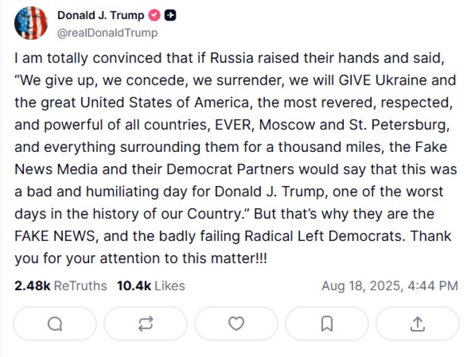Screen dimensions: 471x357
Task: View the 2.48k ReTruths list
Action: pos(61,286)
